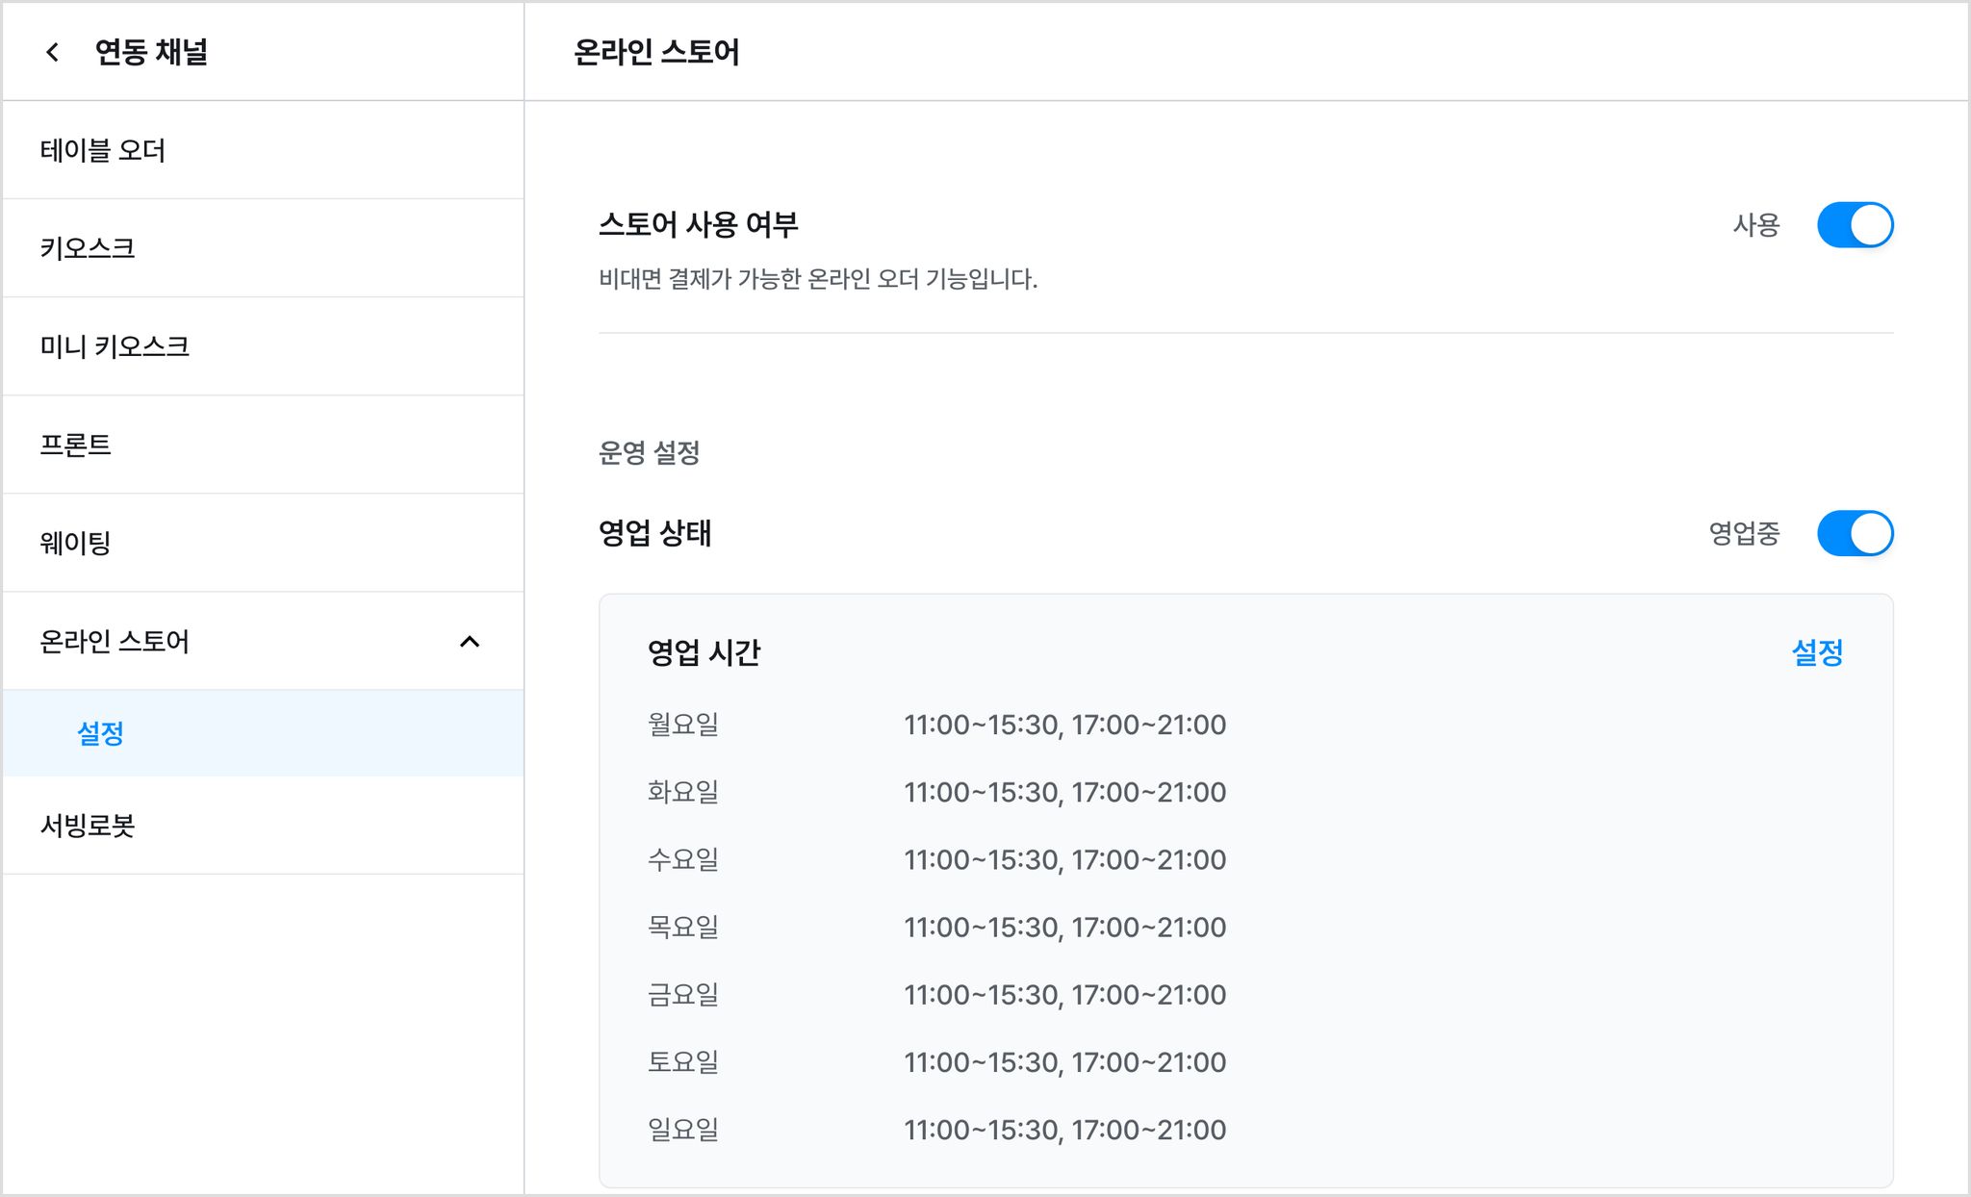Viewport: 1971px width, 1197px height.
Task: Toggle the 스토어 사용 여부 switch
Action: [1855, 225]
